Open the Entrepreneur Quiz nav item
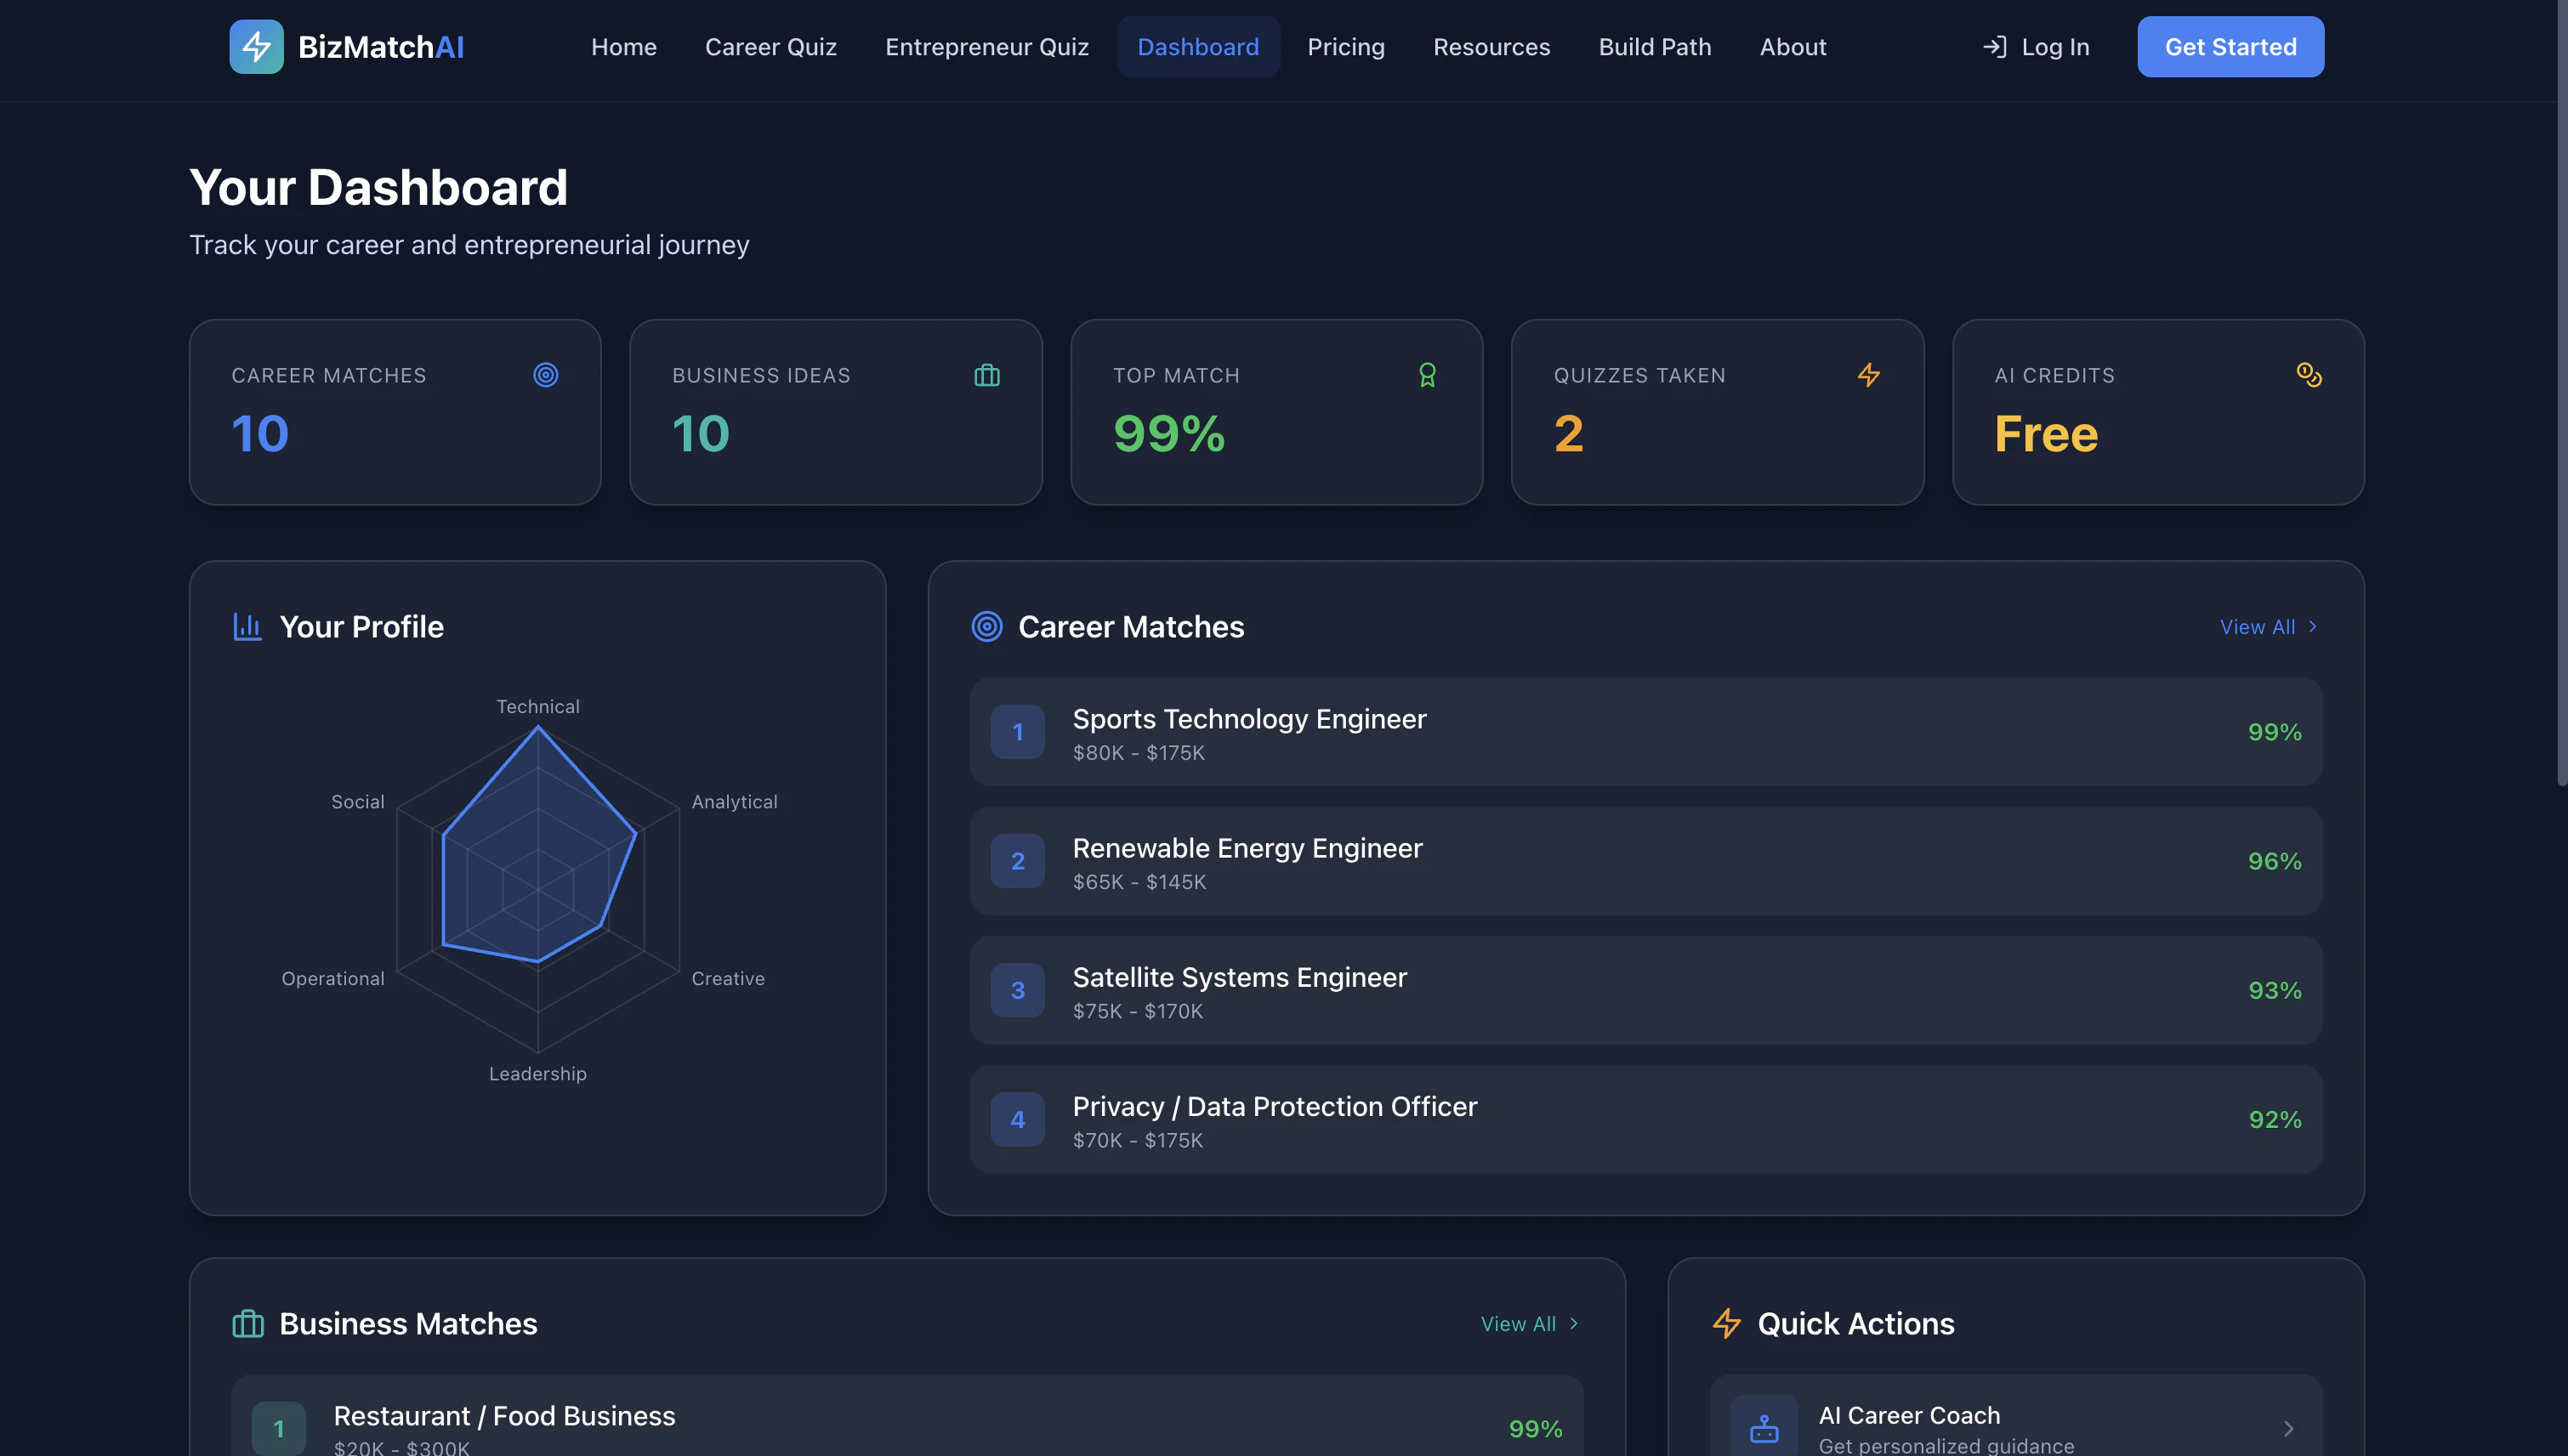 click(986, 47)
